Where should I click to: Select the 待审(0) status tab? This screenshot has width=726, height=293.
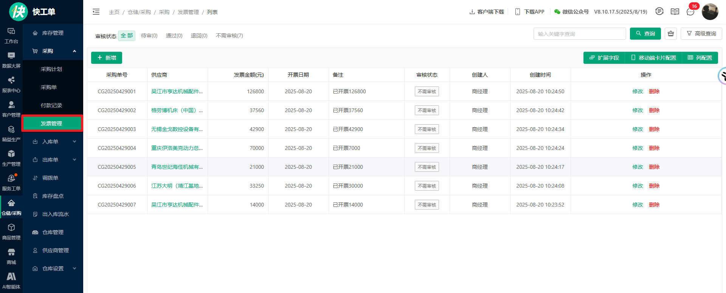(149, 35)
